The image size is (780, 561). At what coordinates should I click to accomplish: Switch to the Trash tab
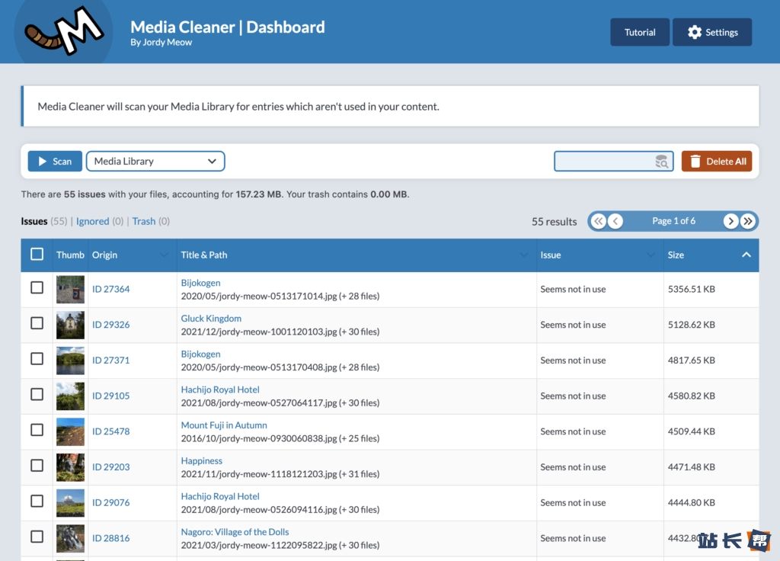pyautogui.click(x=144, y=221)
